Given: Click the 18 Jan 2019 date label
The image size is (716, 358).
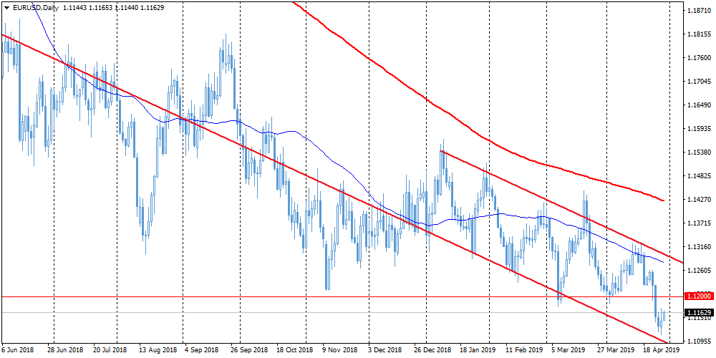Looking at the screenshot, I should (477, 350).
